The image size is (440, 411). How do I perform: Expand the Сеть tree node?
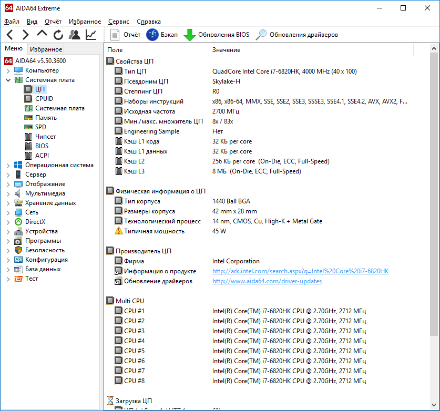[8, 213]
